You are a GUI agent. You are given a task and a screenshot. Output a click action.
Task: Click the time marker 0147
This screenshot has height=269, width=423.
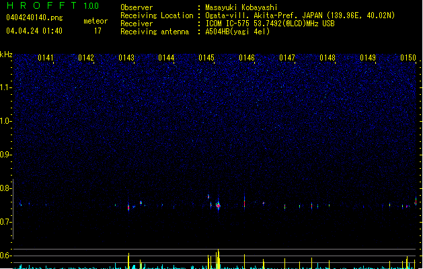(x=287, y=58)
